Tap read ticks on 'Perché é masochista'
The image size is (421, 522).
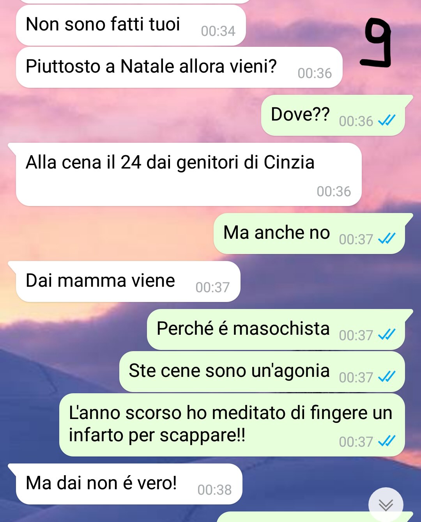pyautogui.click(x=387, y=334)
